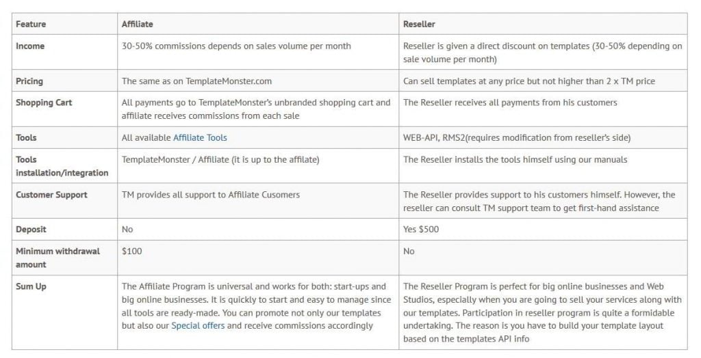Click the $100 withdrawal amount cell
The width and height of the screenshot is (701, 358).
pyautogui.click(x=132, y=251)
